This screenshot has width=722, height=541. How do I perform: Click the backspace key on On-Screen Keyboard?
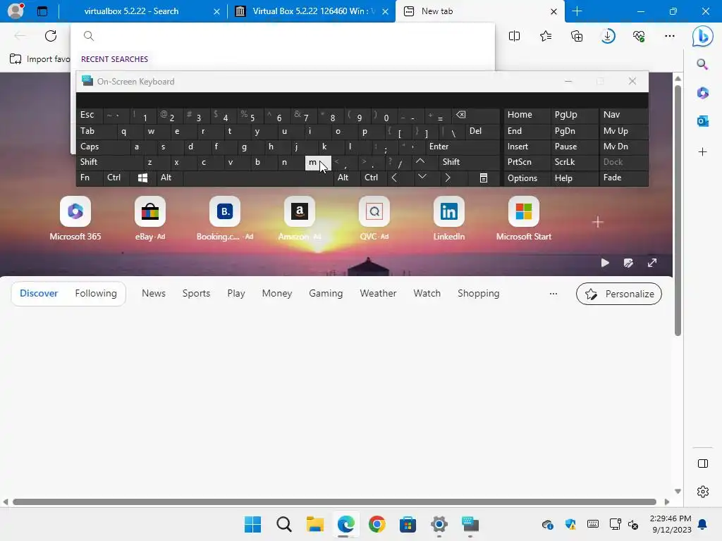(x=477, y=116)
